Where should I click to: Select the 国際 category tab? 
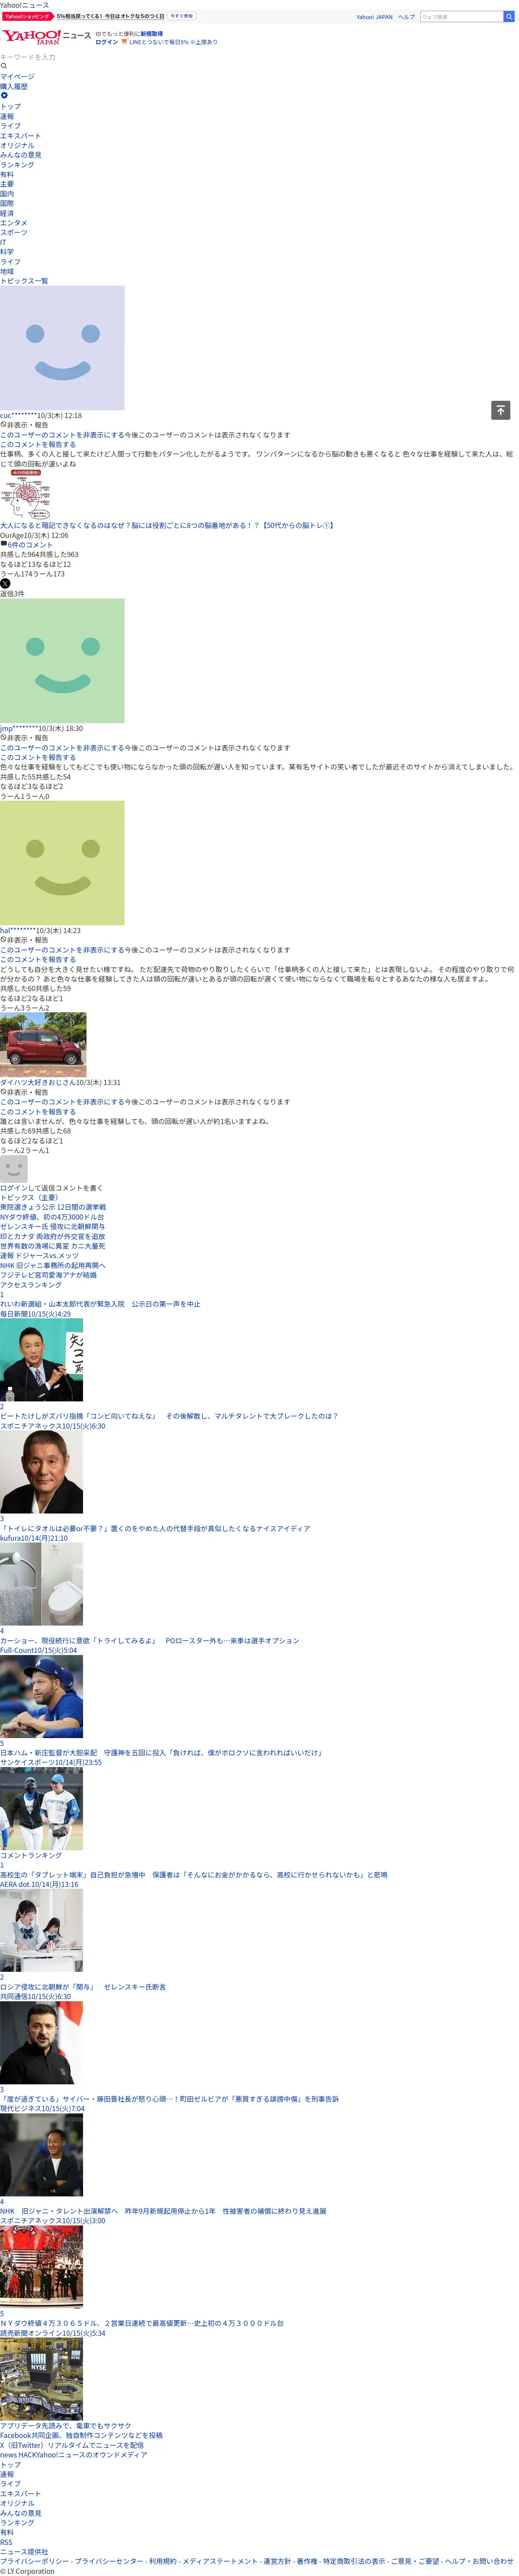coord(7,203)
